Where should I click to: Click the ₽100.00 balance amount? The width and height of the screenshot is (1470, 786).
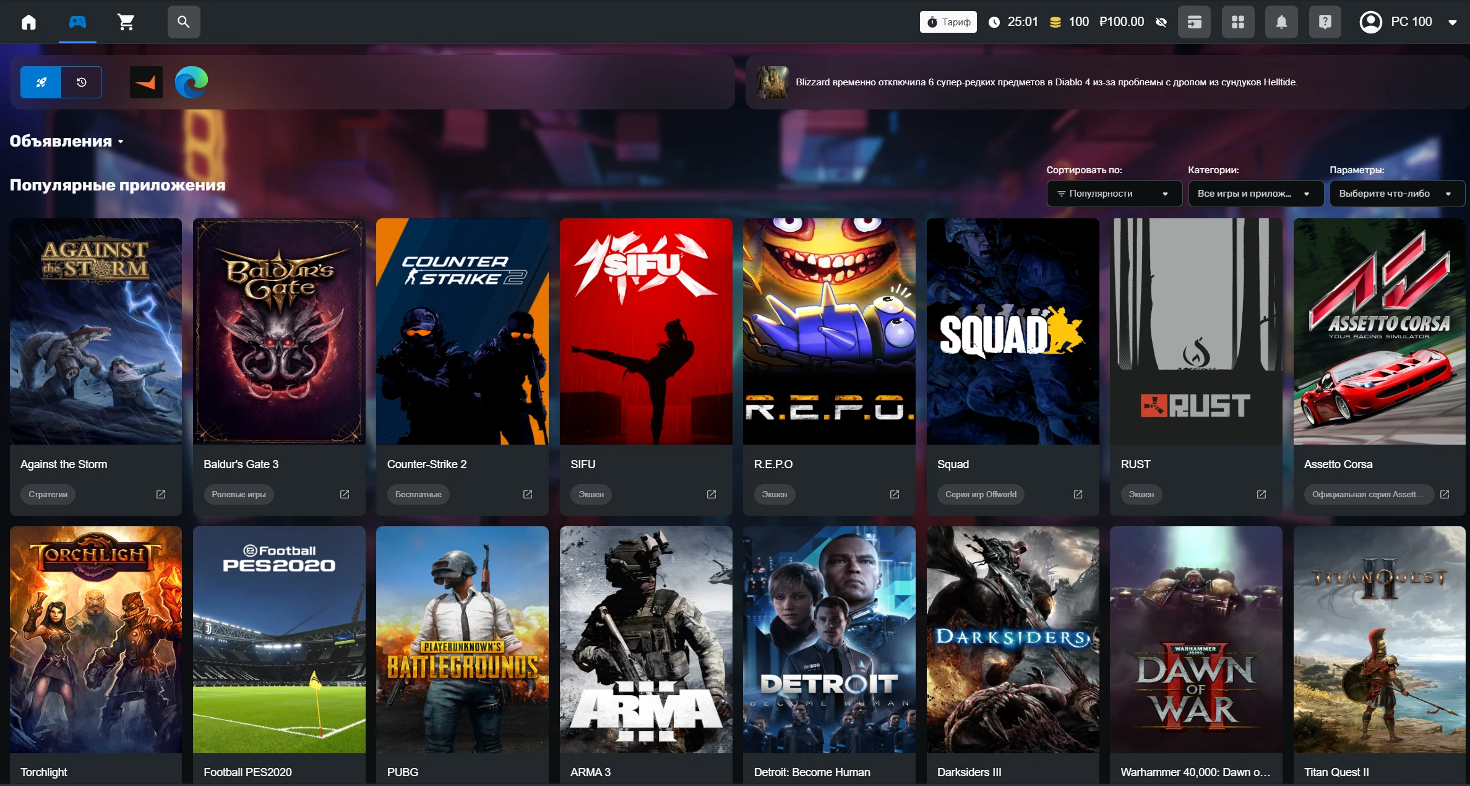pyautogui.click(x=1122, y=22)
